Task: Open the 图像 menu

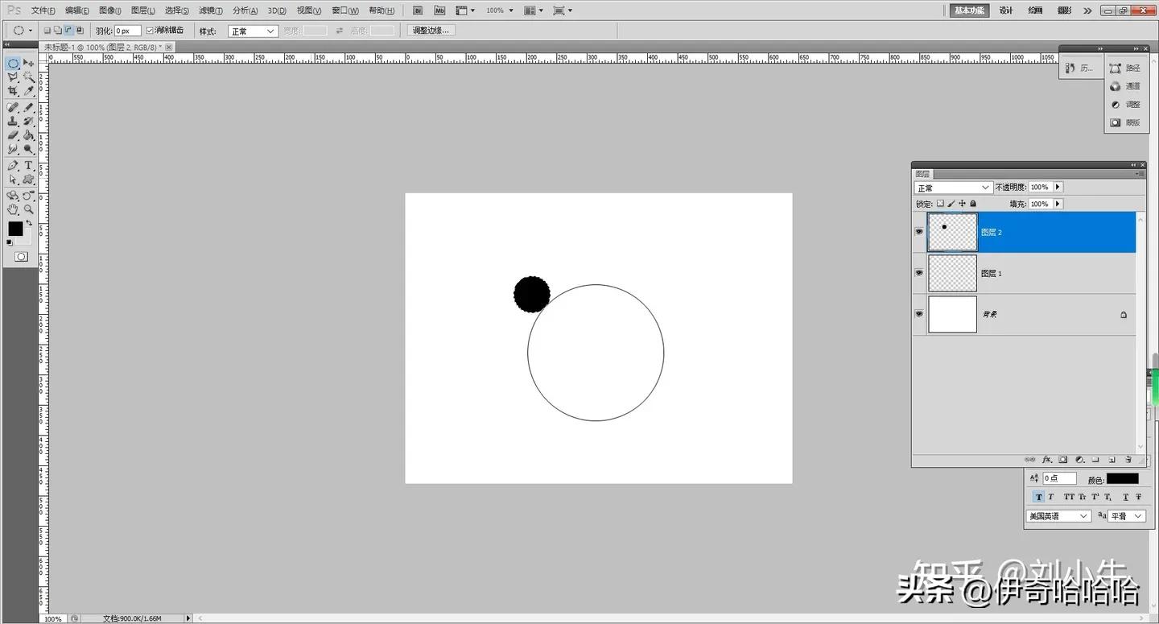Action: tap(110, 10)
